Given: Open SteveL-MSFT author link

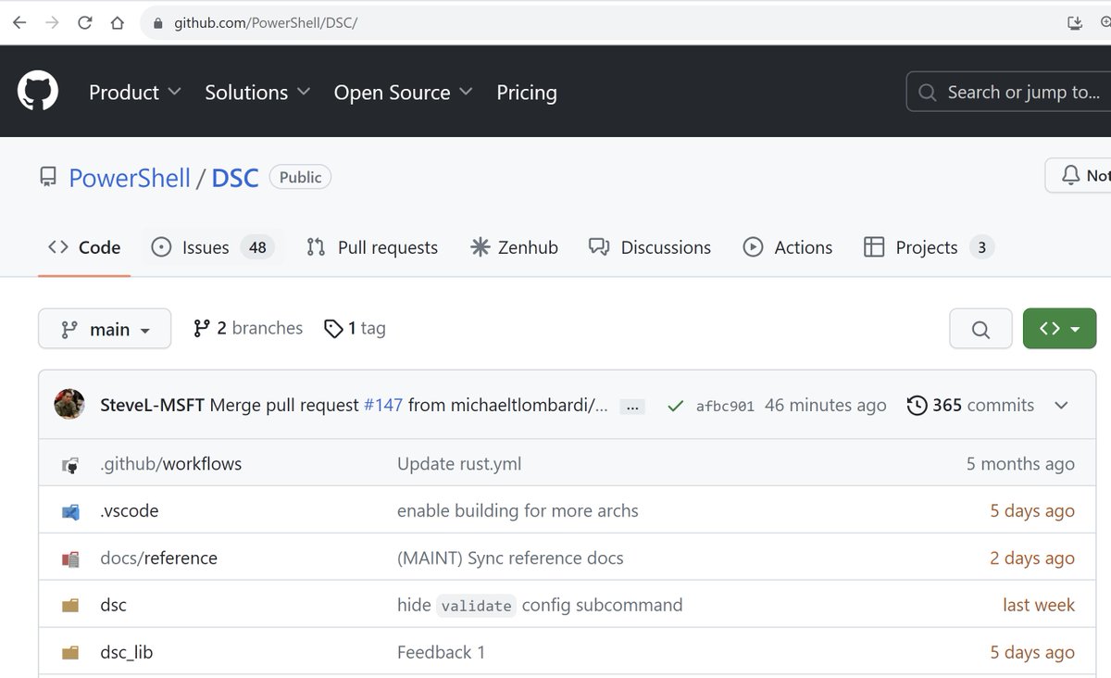Looking at the screenshot, I should [x=152, y=405].
